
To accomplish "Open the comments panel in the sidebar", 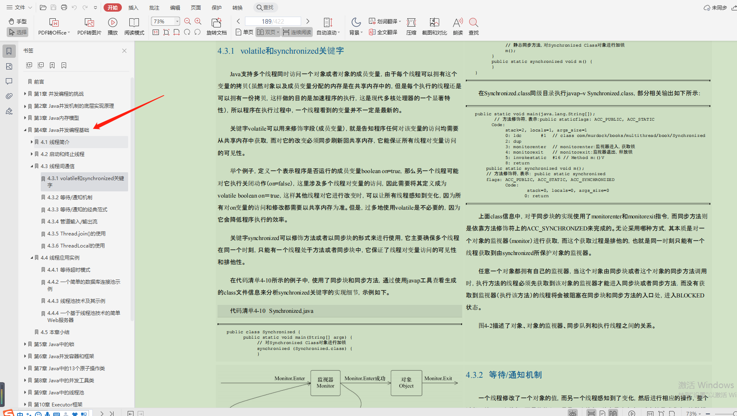I will pos(9,82).
